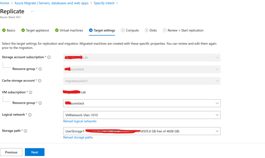The image size is (265, 158).
Task: Navigate to Home breadcrumb link
Action: click(x=5, y=3)
